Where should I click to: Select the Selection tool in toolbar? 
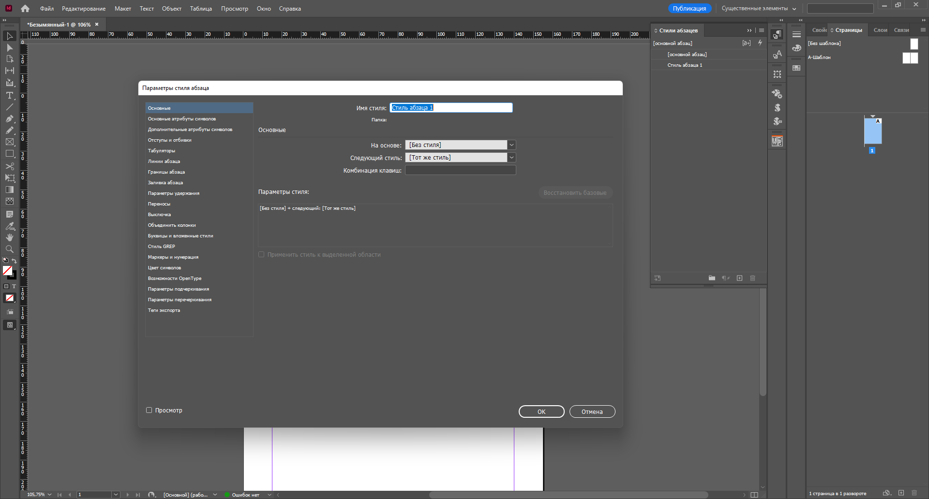(x=10, y=36)
